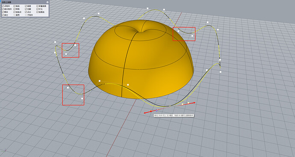Image resolution: width=295 pixels, height=157 pixels.
Task: Select the topmost control point above the dome
Action: coord(147,8)
